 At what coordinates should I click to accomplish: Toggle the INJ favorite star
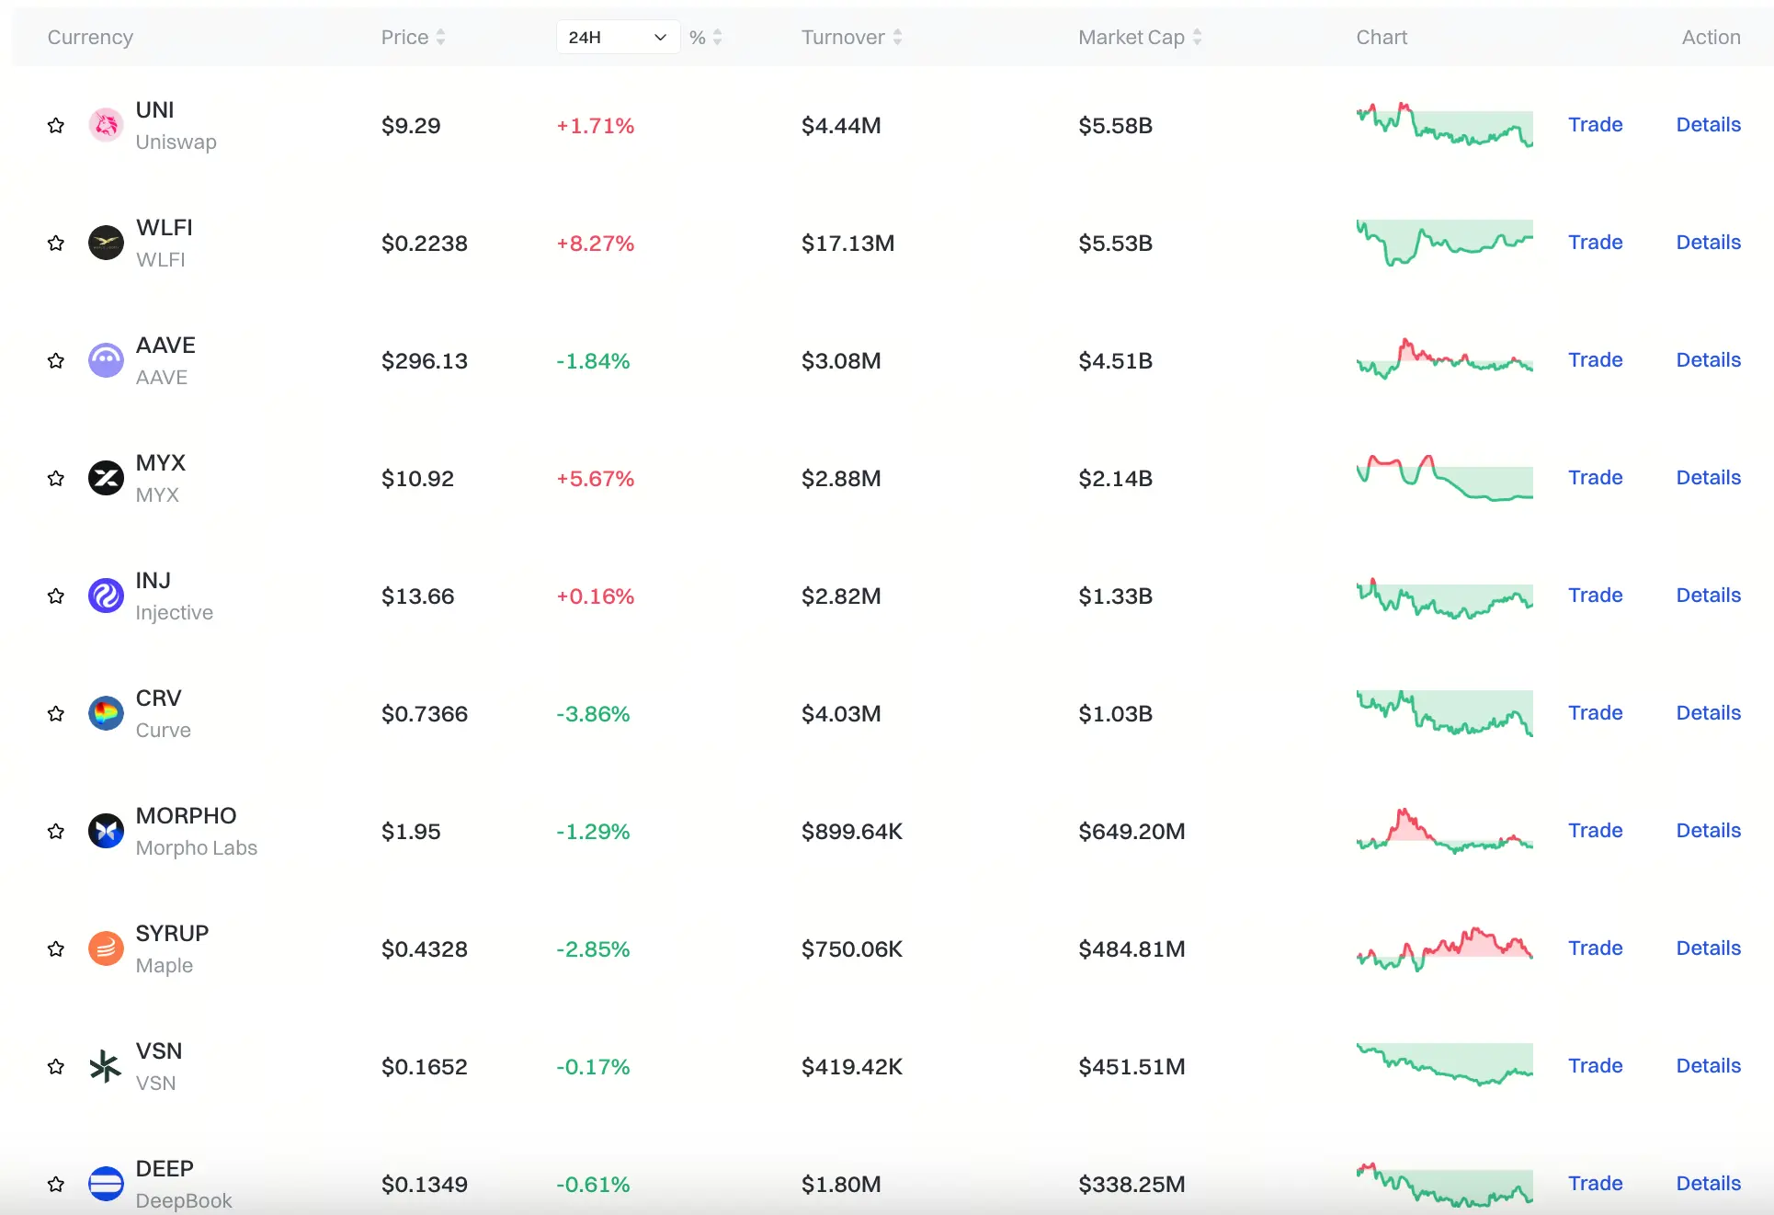pyautogui.click(x=56, y=596)
